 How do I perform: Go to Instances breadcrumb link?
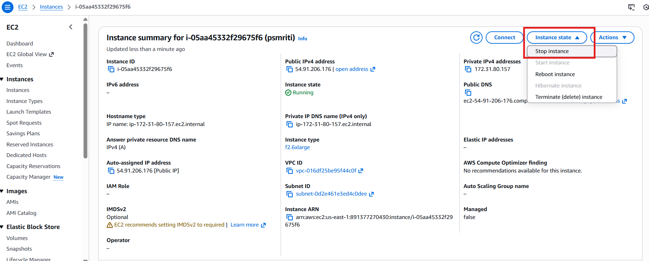pyautogui.click(x=51, y=7)
